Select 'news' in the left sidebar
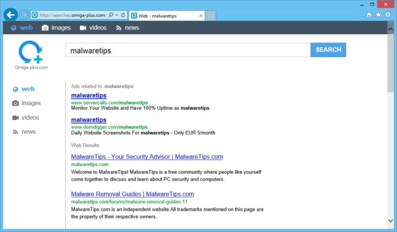 tap(28, 132)
